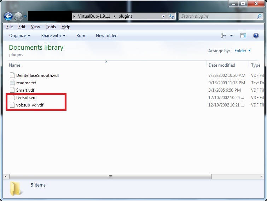Click the VirtualDub-1.9.11 breadcrumb segment
Viewport: 267px width, 201px height.
coord(94,16)
